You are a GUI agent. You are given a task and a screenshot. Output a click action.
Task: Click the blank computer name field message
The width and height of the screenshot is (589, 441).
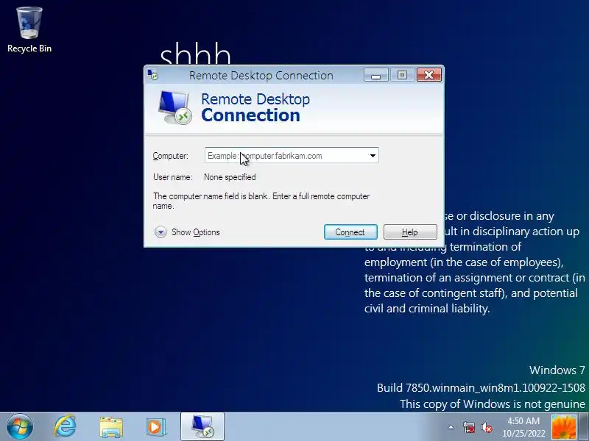pyautogui.click(x=261, y=201)
